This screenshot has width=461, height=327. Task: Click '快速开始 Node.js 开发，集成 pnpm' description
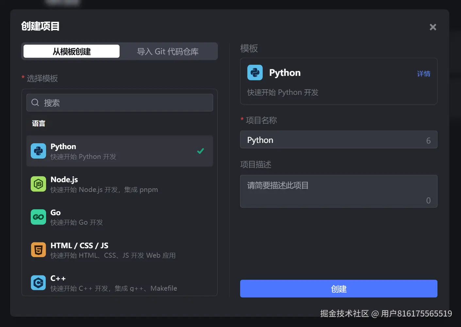point(104,190)
